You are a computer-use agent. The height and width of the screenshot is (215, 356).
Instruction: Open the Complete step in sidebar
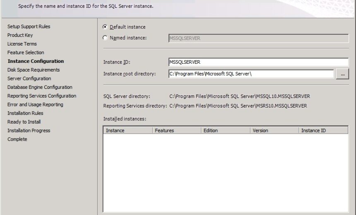(17, 139)
